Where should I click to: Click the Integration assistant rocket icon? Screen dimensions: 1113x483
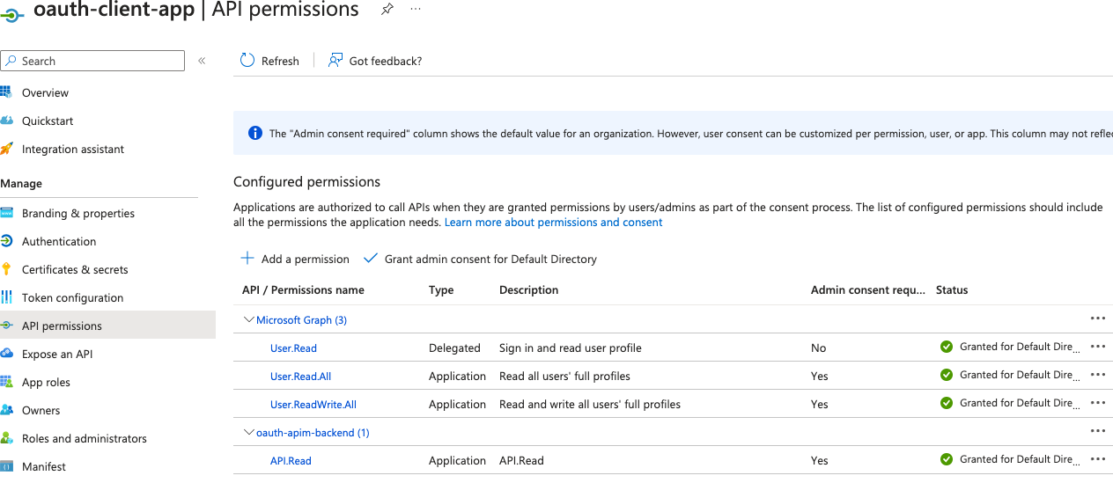6,149
